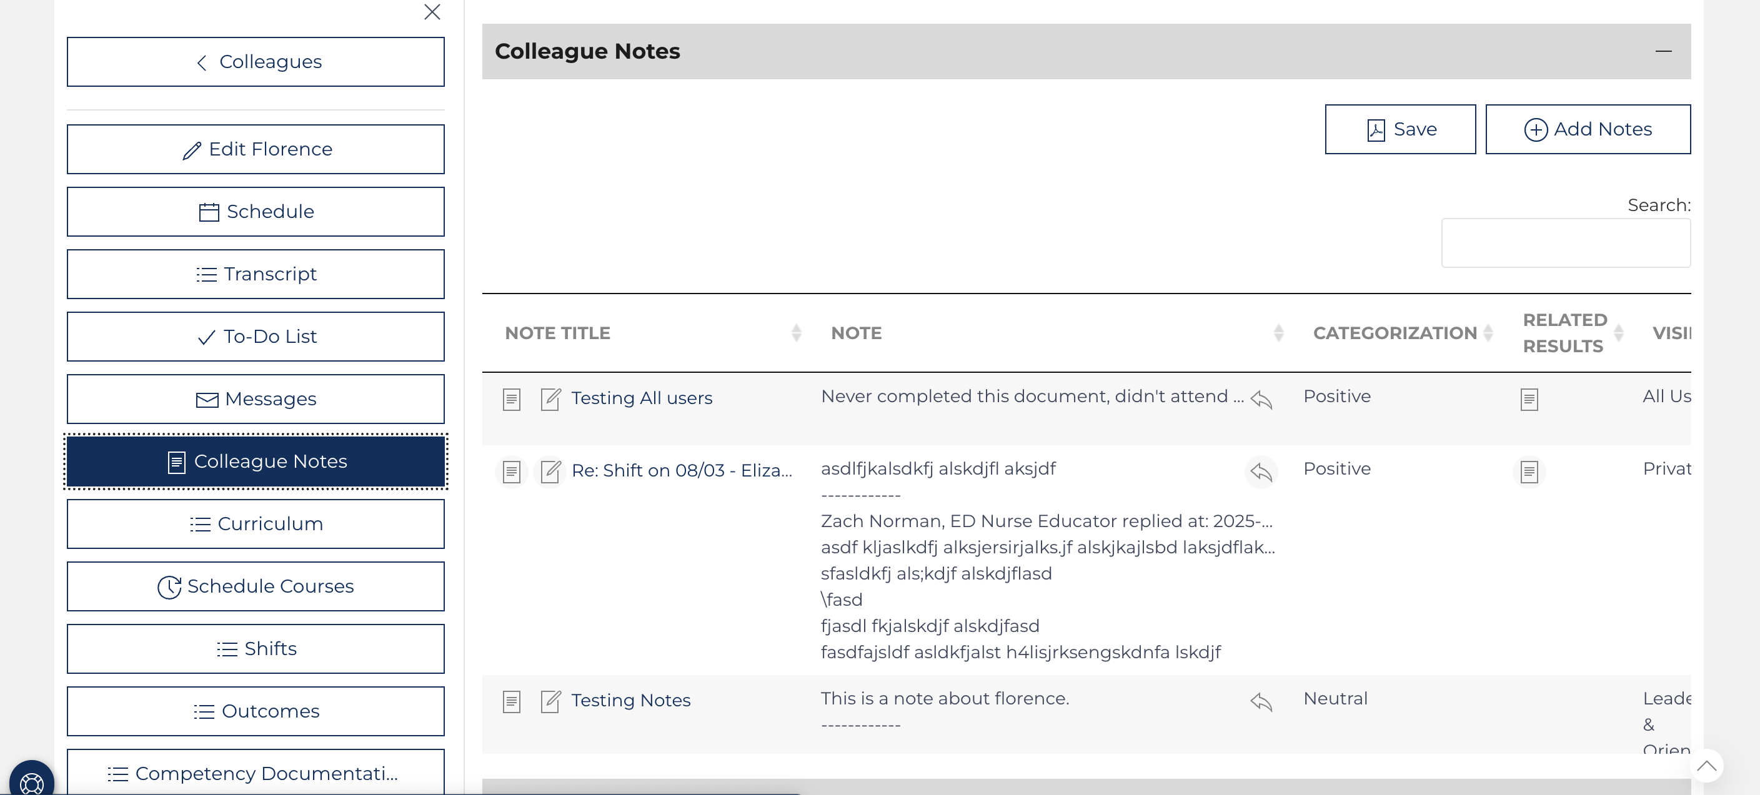Click the scroll-to-top chevron bottom right
The width and height of the screenshot is (1760, 795).
pos(1707,766)
